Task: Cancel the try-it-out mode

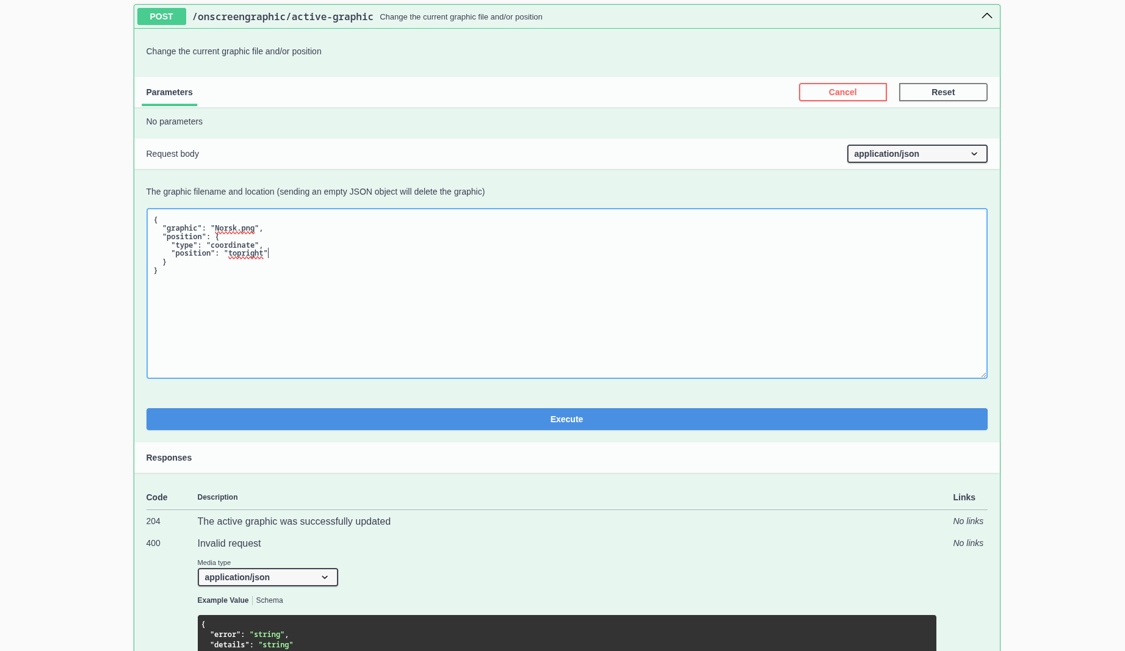Action: pyautogui.click(x=842, y=92)
